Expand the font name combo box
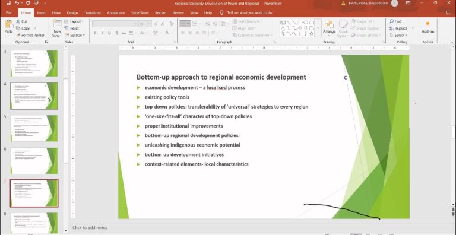This screenshot has width=456, height=235. point(135,24)
